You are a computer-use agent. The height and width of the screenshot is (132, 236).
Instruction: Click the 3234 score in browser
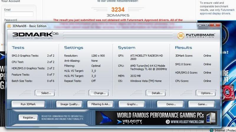[118, 9]
